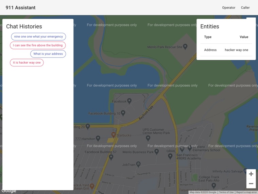Click Map data ©2020 Google text
This screenshot has width=258, height=194.
coord(203,192)
